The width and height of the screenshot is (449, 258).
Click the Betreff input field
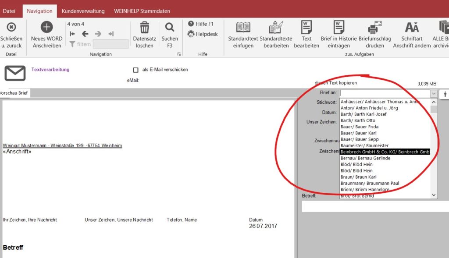375,207
